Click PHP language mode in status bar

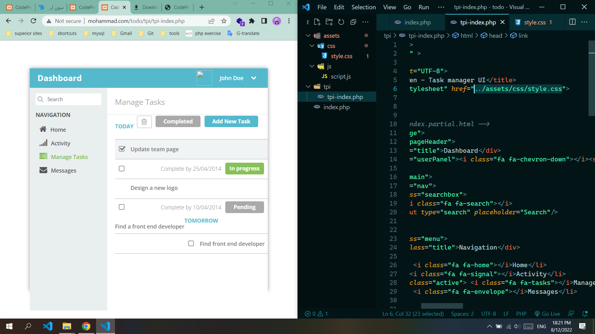point(521,314)
